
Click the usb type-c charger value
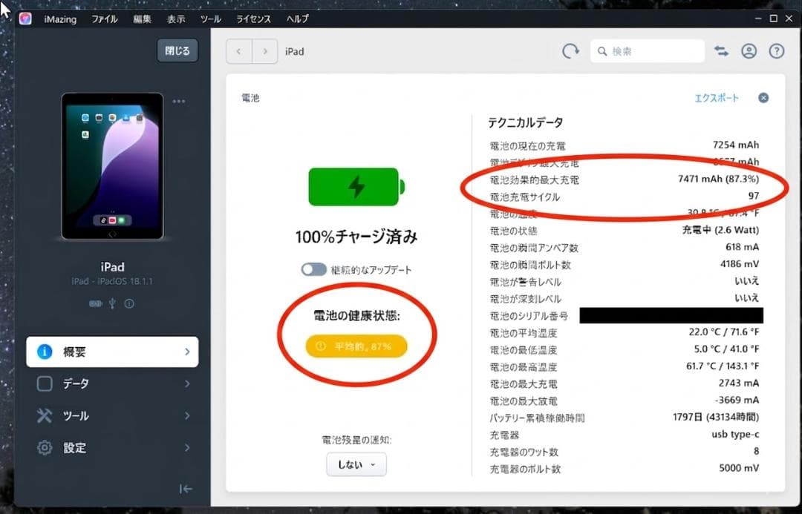[x=735, y=434]
